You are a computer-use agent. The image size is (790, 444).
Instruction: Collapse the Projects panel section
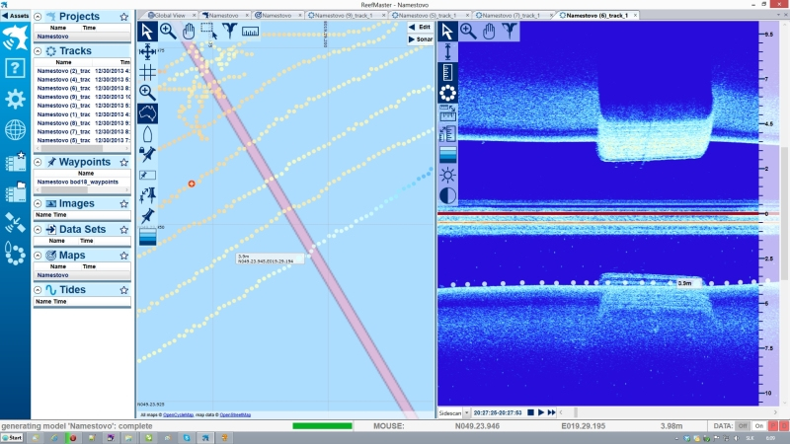tap(38, 17)
